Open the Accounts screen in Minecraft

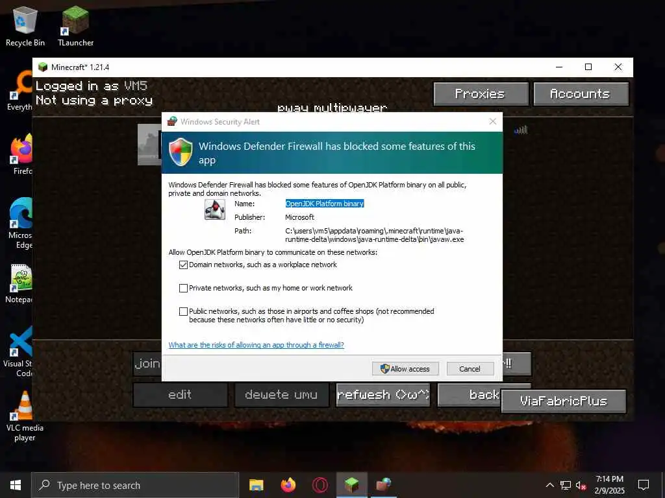581,93
